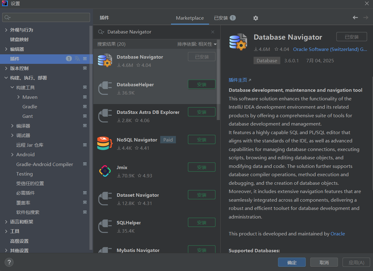Click project-level icon beside 覆盖率
The height and width of the screenshot is (271, 373).
(85, 203)
